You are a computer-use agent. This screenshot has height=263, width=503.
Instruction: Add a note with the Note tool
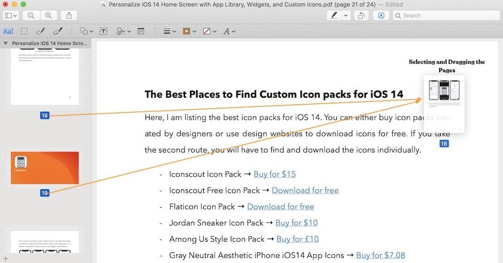(141, 31)
